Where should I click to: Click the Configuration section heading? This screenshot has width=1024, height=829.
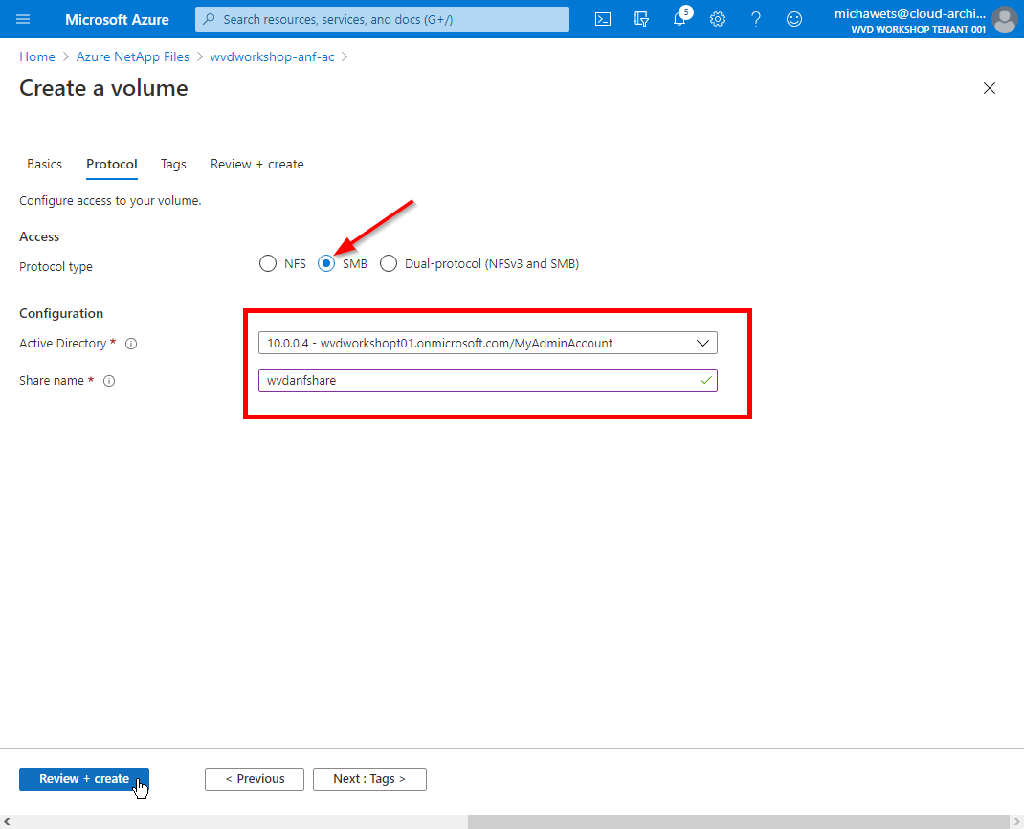61,313
